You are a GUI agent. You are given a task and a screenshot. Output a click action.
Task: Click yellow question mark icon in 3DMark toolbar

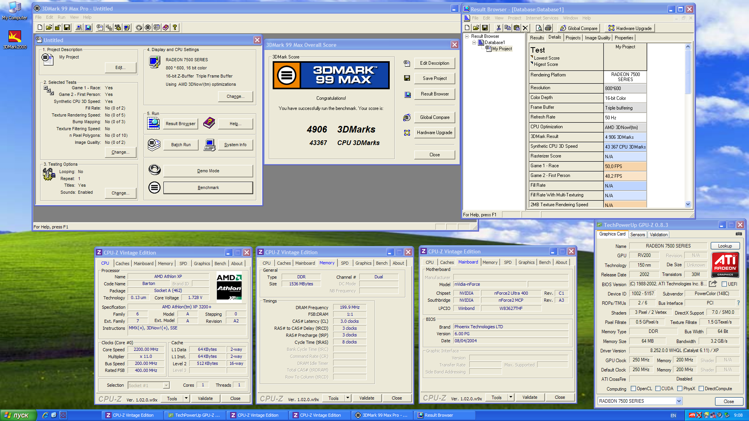(x=175, y=27)
